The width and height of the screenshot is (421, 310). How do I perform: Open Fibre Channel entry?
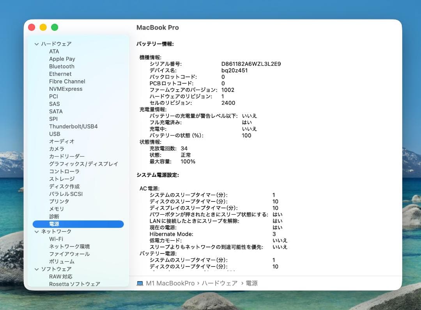[67, 81]
